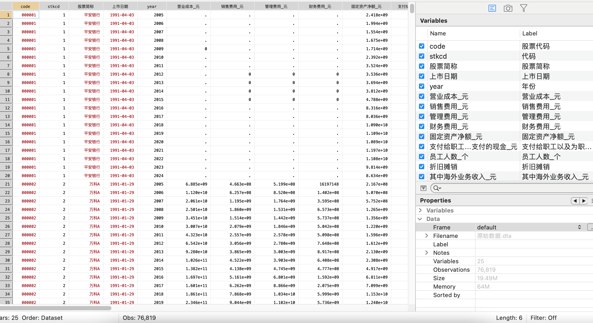Click the ellipsis button beside Frame
The height and width of the screenshot is (323, 593).
[x=590, y=227]
